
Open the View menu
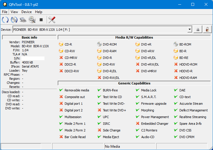14,12
